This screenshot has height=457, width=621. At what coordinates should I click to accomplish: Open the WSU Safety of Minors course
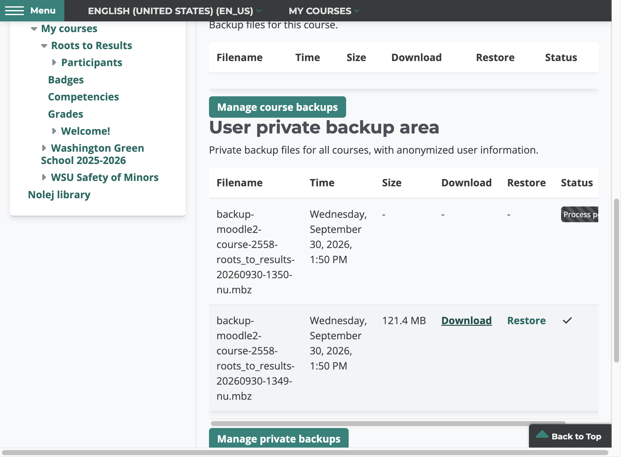(105, 177)
